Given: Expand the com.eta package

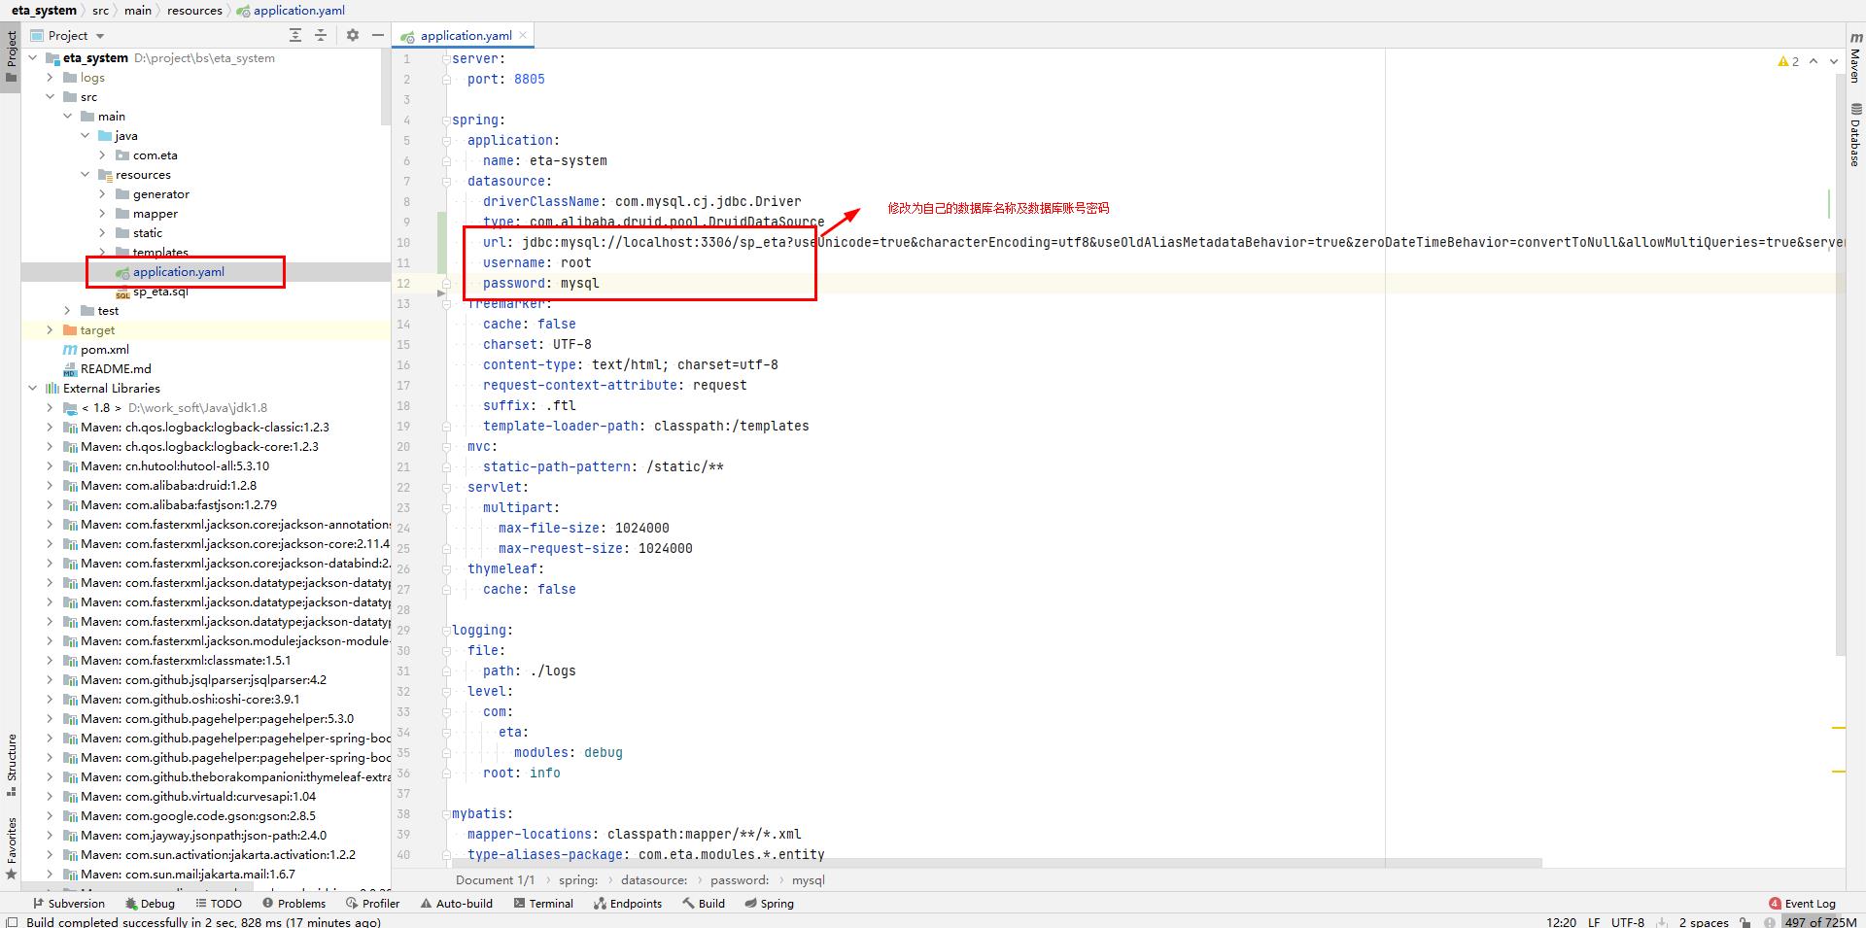Looking at the screenshot, I should click(103, 155).
